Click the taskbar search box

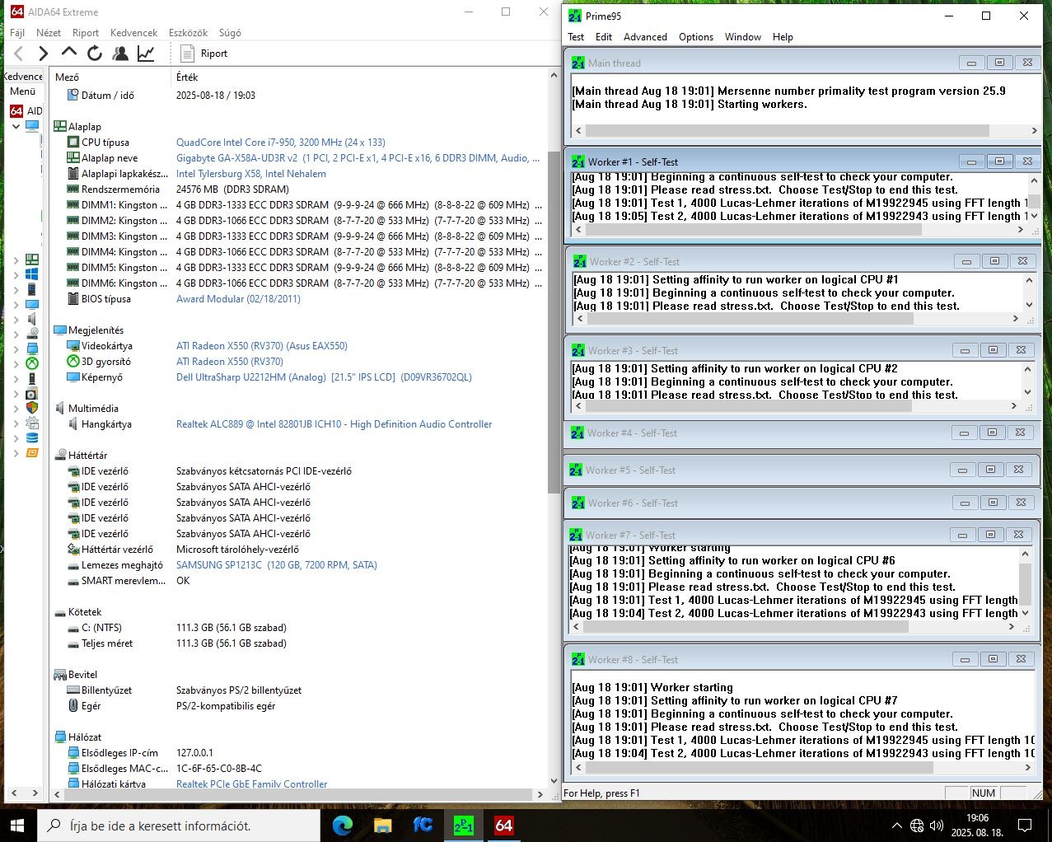pos(179,826)
